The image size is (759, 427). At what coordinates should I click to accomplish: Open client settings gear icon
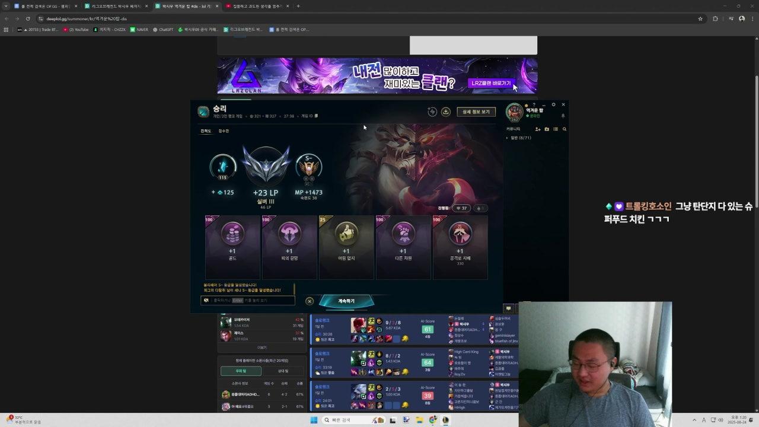553,104
